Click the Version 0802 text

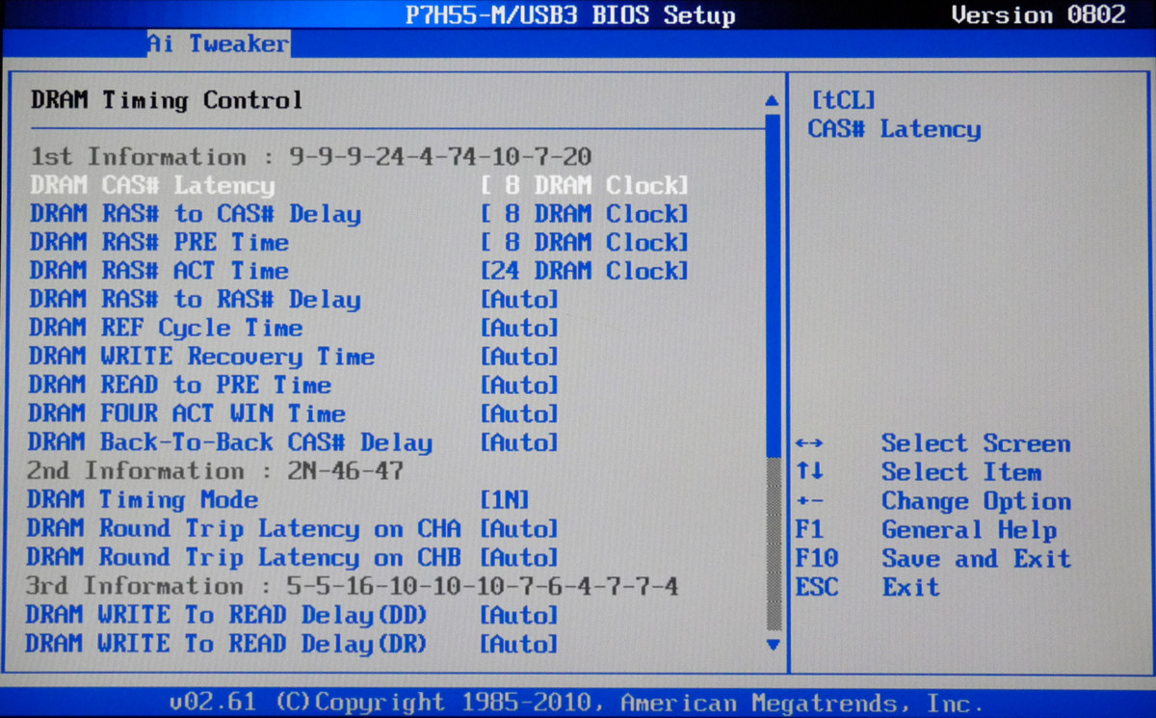(x=1038, y=14)
